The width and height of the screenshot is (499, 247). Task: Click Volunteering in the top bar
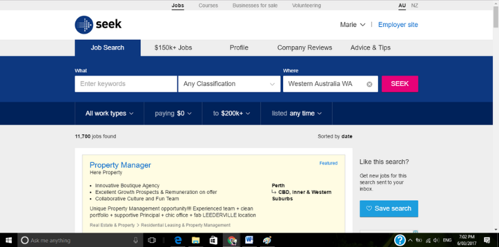[306, 6]
